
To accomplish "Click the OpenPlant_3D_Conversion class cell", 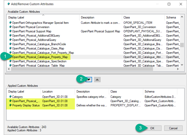I will coord(140,27).
